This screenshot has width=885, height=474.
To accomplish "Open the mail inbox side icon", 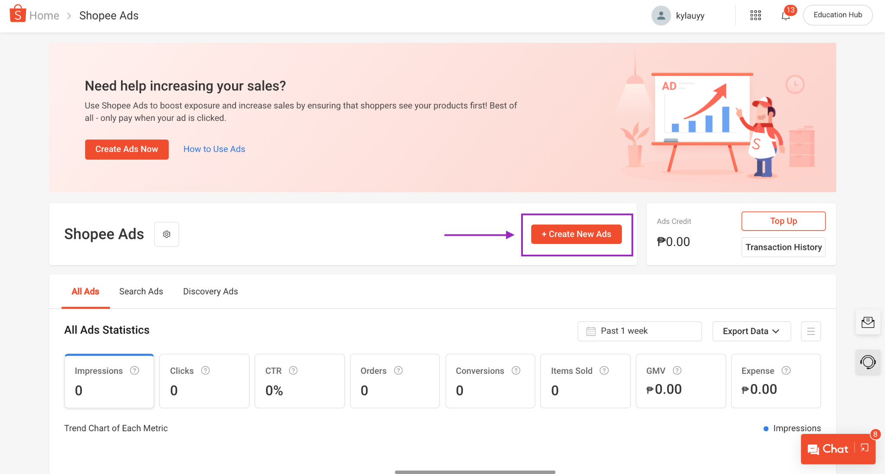I will pyautogui.click(x=868, y=322).
